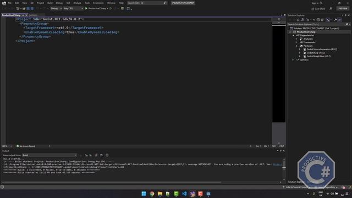Click the Open File toolbar icon
The height and width of the screenshot is (198, 352).
pos(24,9)
